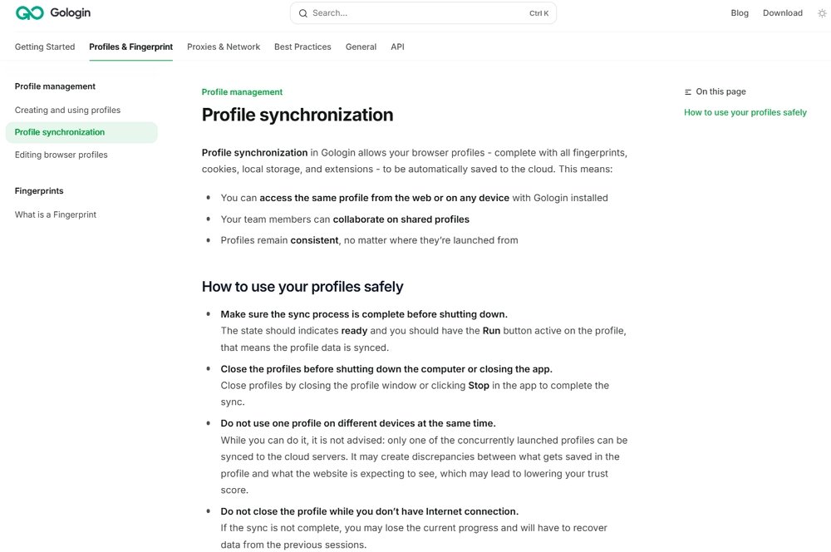
Task: Open the API tab
Action: (397, 47)
